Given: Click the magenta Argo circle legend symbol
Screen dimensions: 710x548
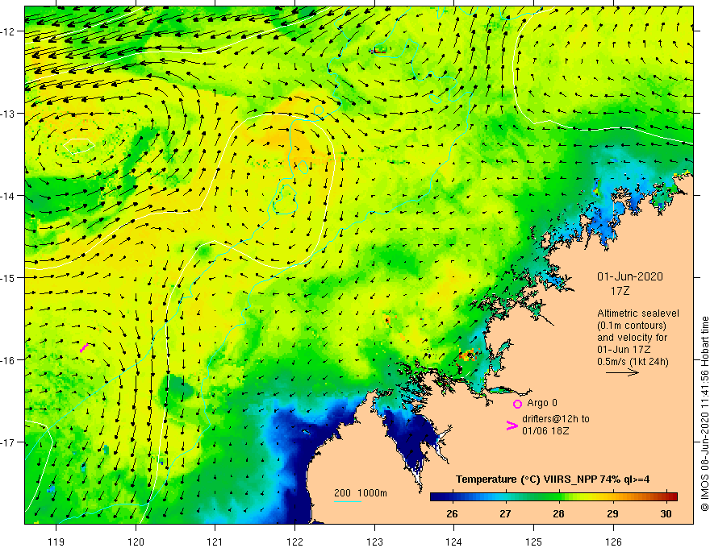Looking at the screenshot, I should [517, 404].
